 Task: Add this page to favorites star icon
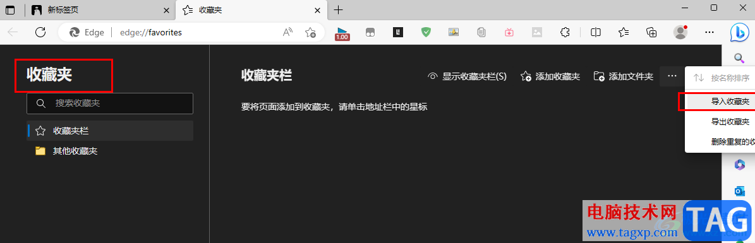tap(311, 32)
